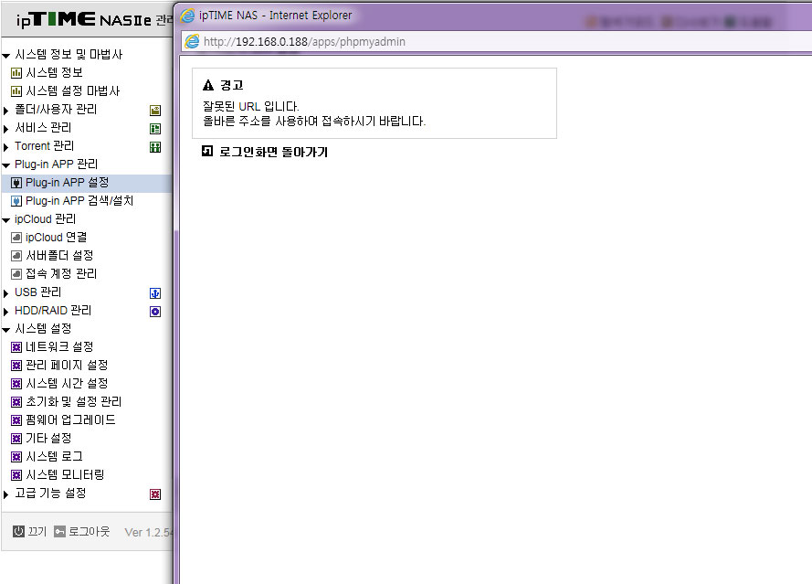
Task: Click the Plug-in APP 설정 plug icon
Action: (16, 183)
